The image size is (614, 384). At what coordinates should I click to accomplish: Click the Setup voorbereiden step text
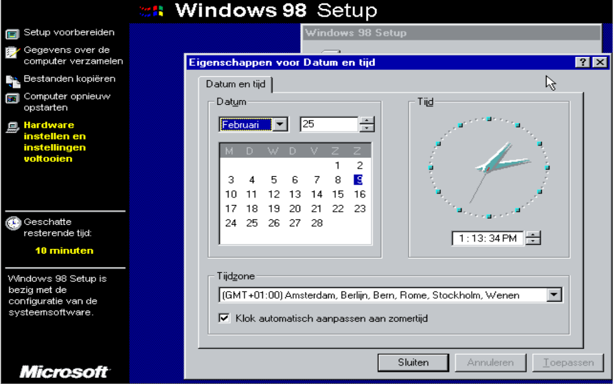tap(69, 32)
